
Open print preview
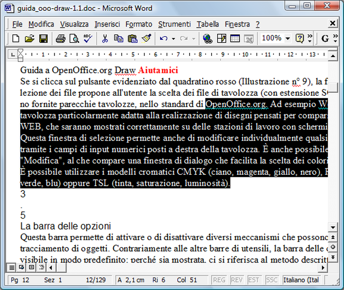74,39
